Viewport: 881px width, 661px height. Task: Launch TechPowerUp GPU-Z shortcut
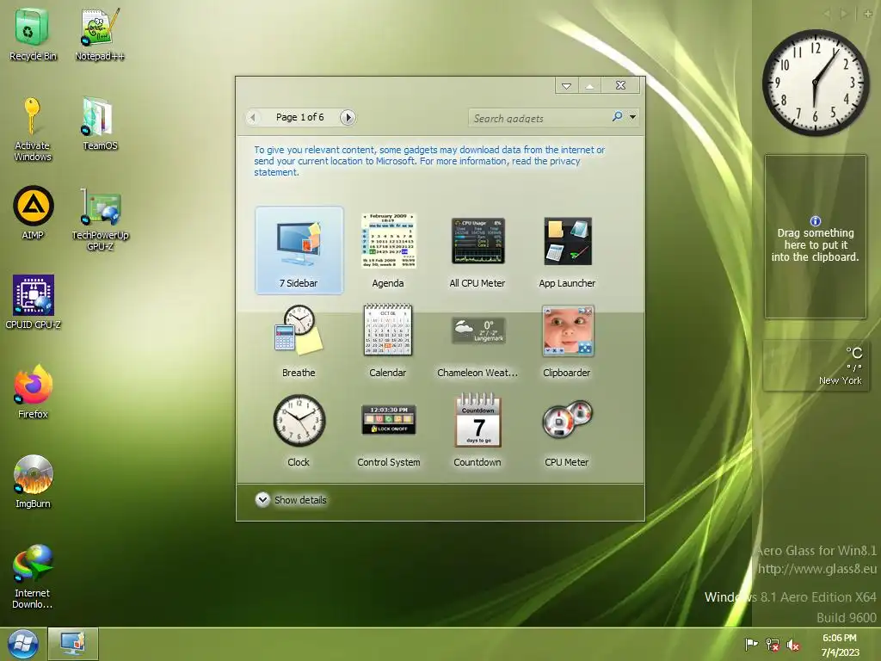pos(100,219)
